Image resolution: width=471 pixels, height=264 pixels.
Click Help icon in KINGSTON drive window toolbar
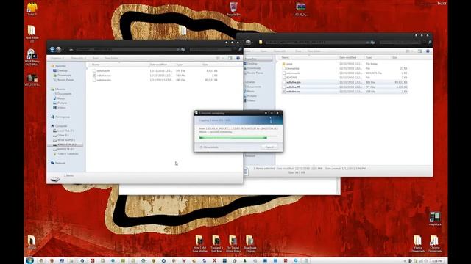click(x=238, y=58)
